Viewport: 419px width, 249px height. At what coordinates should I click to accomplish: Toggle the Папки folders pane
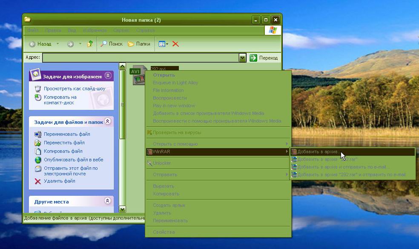point(139,44)
